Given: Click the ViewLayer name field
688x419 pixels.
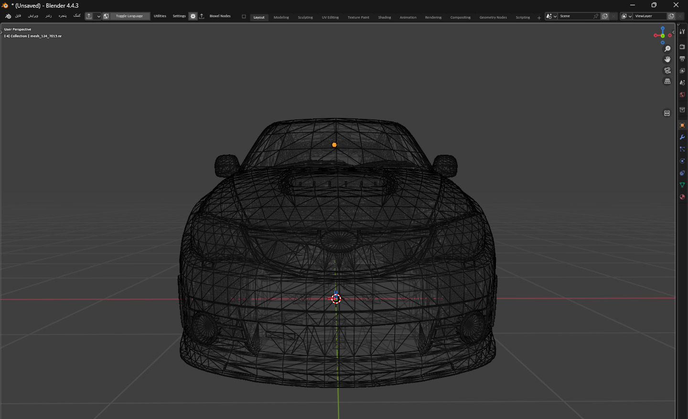Looking at the screenshot, I should (650, 16).
